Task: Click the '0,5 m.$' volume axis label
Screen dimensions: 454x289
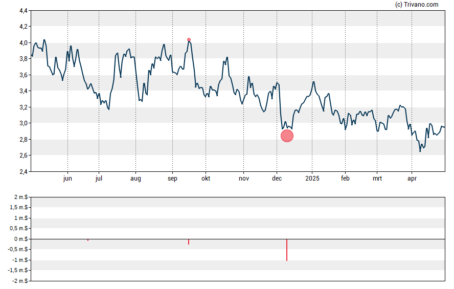Action: click(x=18, y=229)
